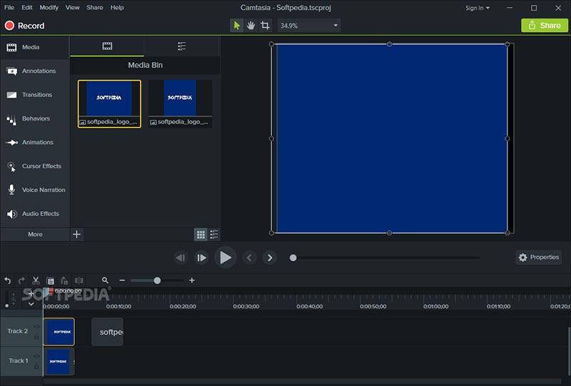Switch Media Bin to list view
Viewport: 571px width, 386px height.
[214, 234]
